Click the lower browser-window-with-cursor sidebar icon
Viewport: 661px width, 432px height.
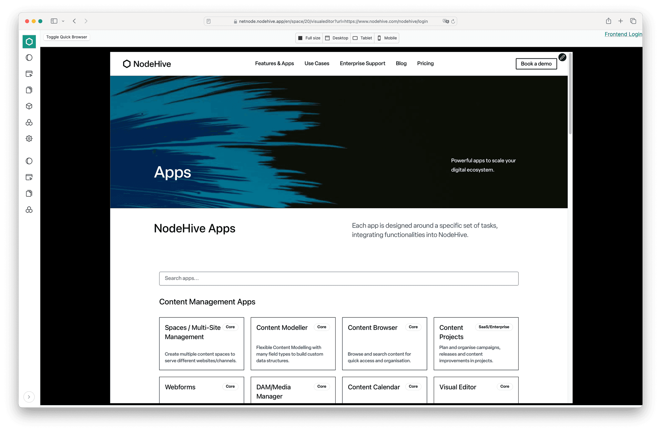[29, 177]
